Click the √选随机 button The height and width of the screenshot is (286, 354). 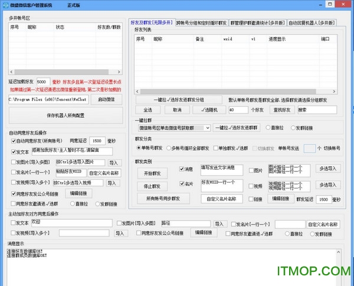(x=209, y=110)
